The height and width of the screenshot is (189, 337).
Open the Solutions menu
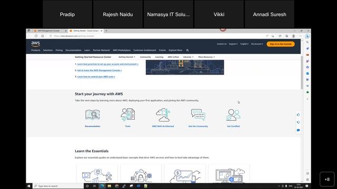[x=48, y=50]
